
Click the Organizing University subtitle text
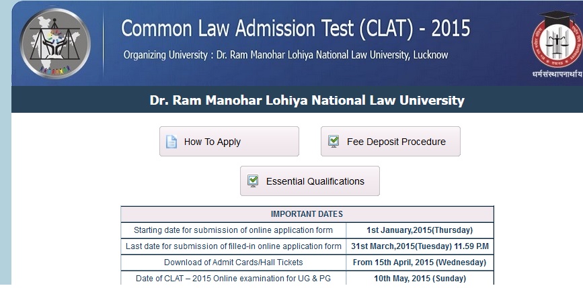[286, 55]
